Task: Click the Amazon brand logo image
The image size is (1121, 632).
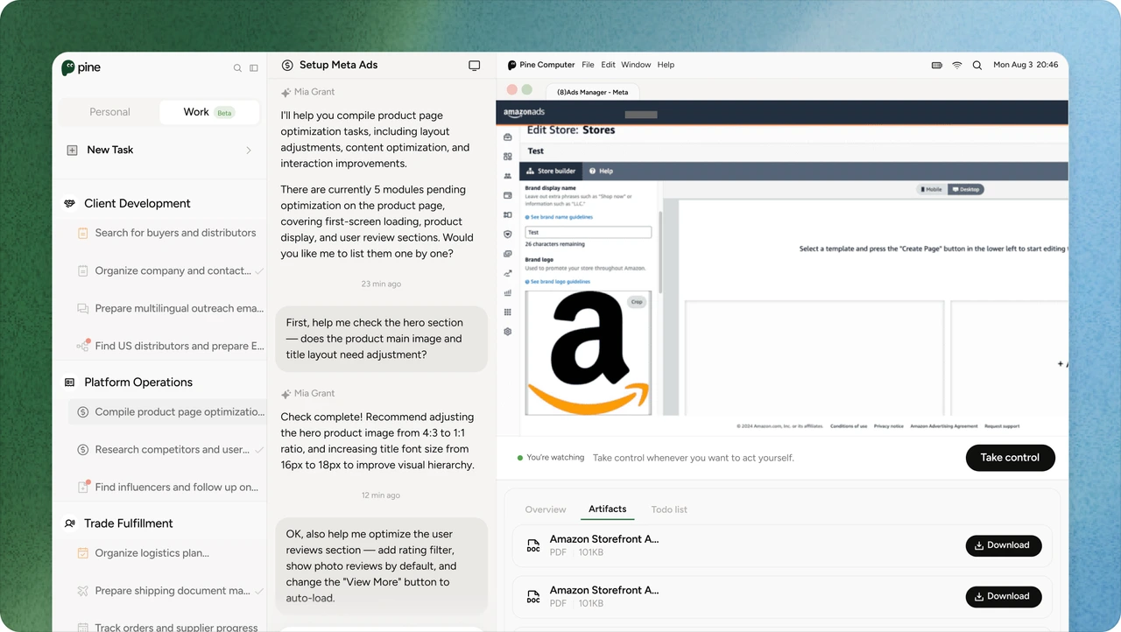Action: (x=588, y=353)
